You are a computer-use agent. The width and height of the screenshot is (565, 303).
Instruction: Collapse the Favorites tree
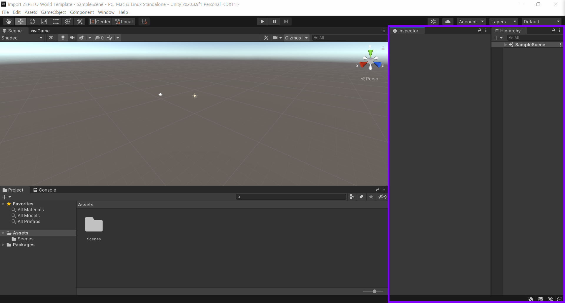click(3, 204)
